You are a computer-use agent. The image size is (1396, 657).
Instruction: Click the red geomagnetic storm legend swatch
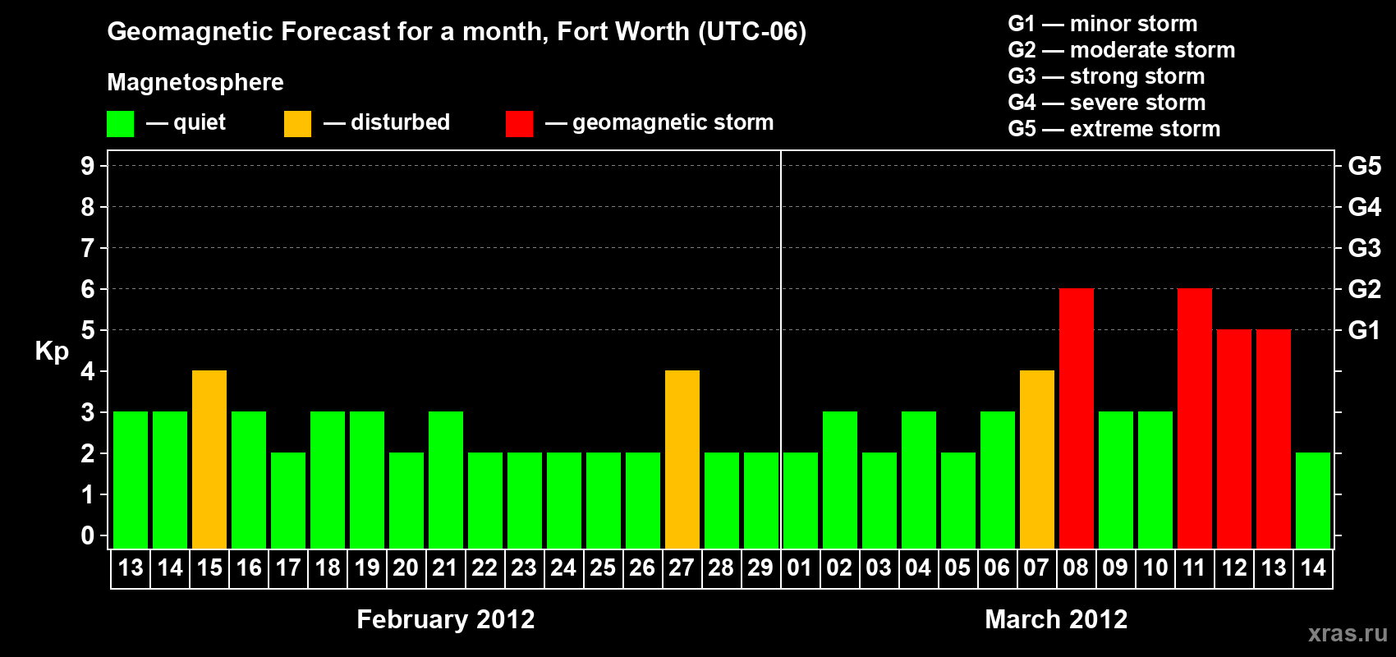pyautogui.click(x=519, y=124)
